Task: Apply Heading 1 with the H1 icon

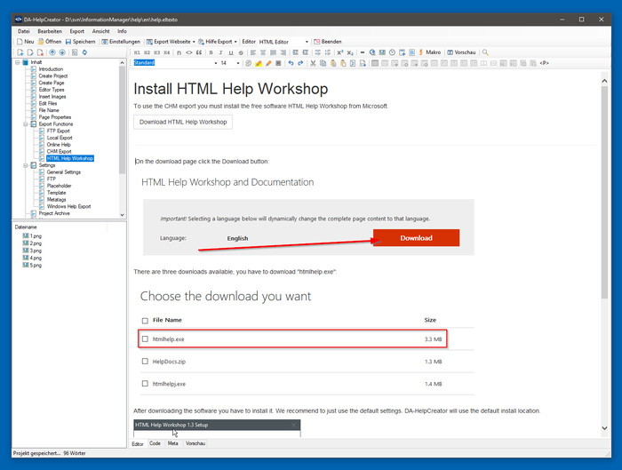Action: (137, 52)
